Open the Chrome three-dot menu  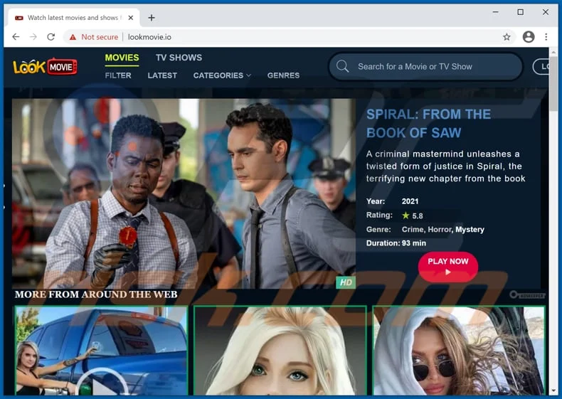546,36
